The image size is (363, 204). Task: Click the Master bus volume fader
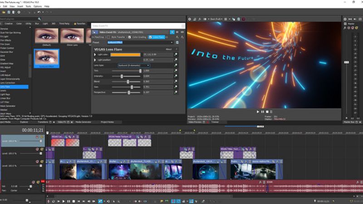(346, 62)
